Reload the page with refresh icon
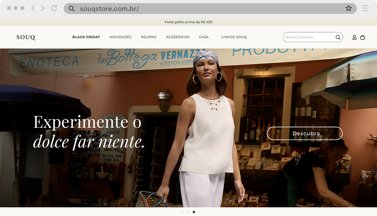The height and width of the screenshot is (216, 377). [x=54, y=8]
